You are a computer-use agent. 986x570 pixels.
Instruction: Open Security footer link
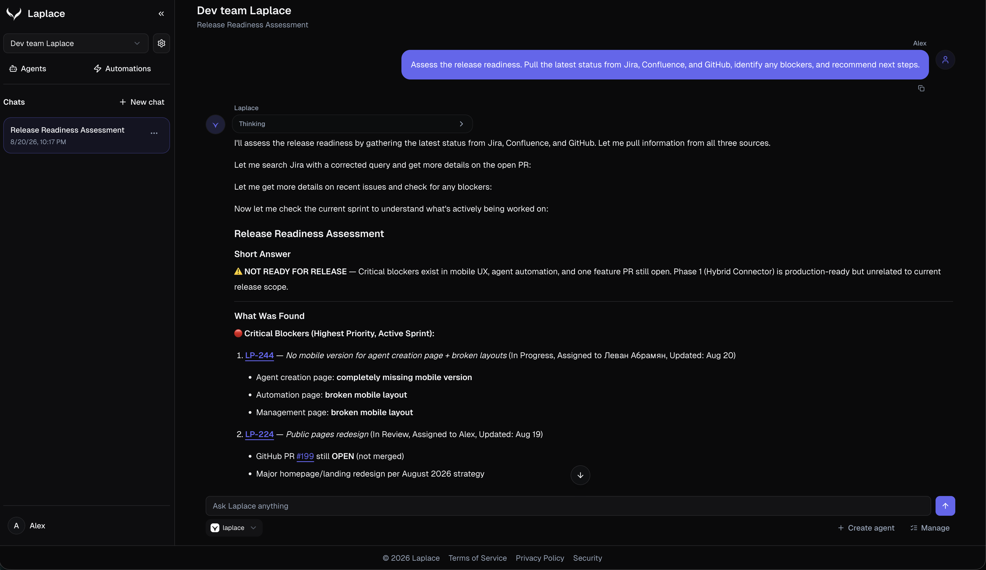587,558
